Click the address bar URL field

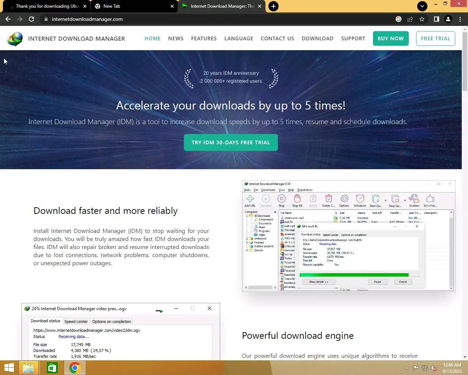(219, 19)
